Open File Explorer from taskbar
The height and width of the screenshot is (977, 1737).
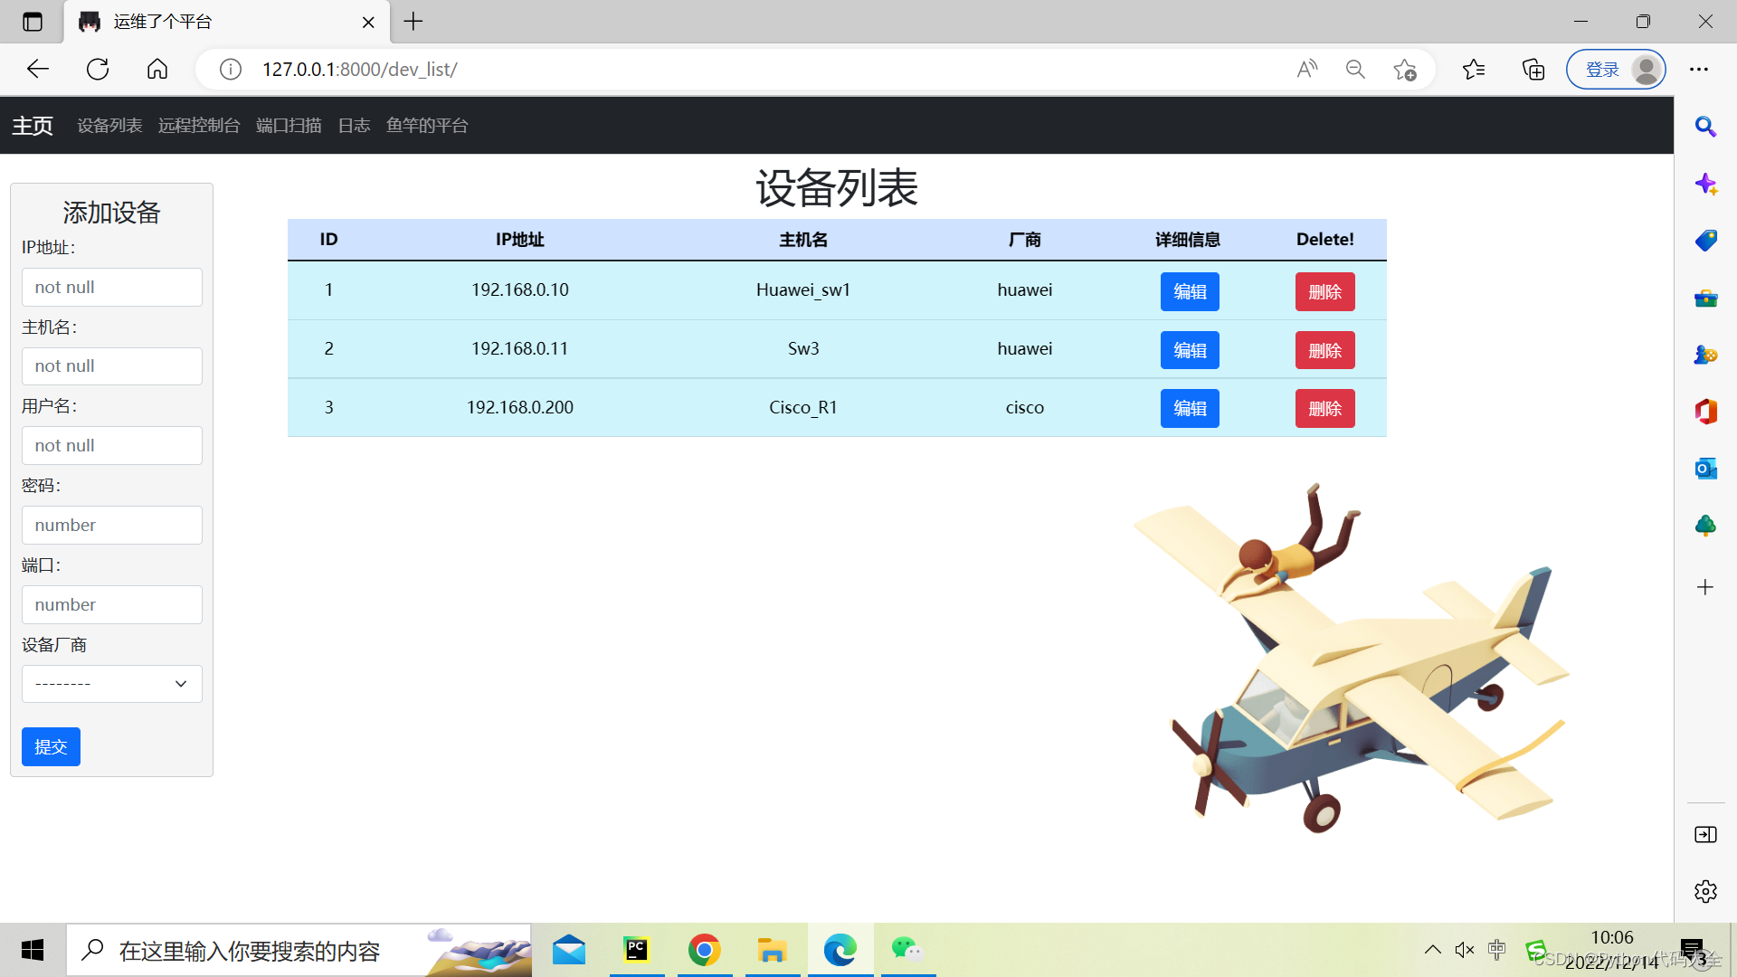pyautogui.click(x=772, y=950)
